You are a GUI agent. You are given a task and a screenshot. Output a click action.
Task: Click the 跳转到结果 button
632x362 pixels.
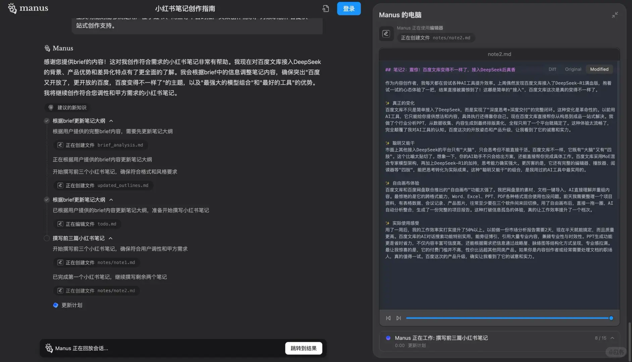[304, 348]
